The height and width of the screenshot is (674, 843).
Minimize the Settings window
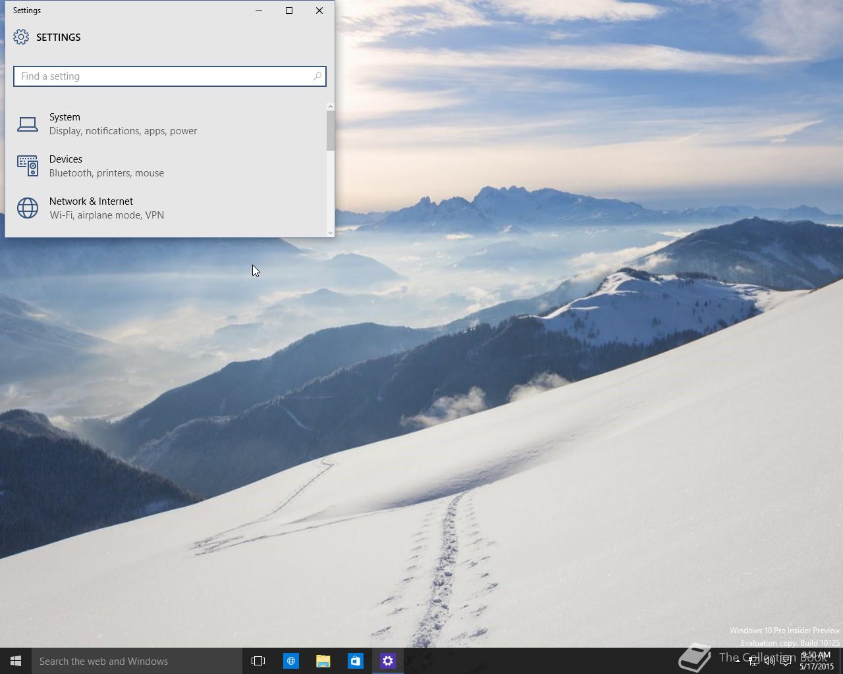coord(259,11)
